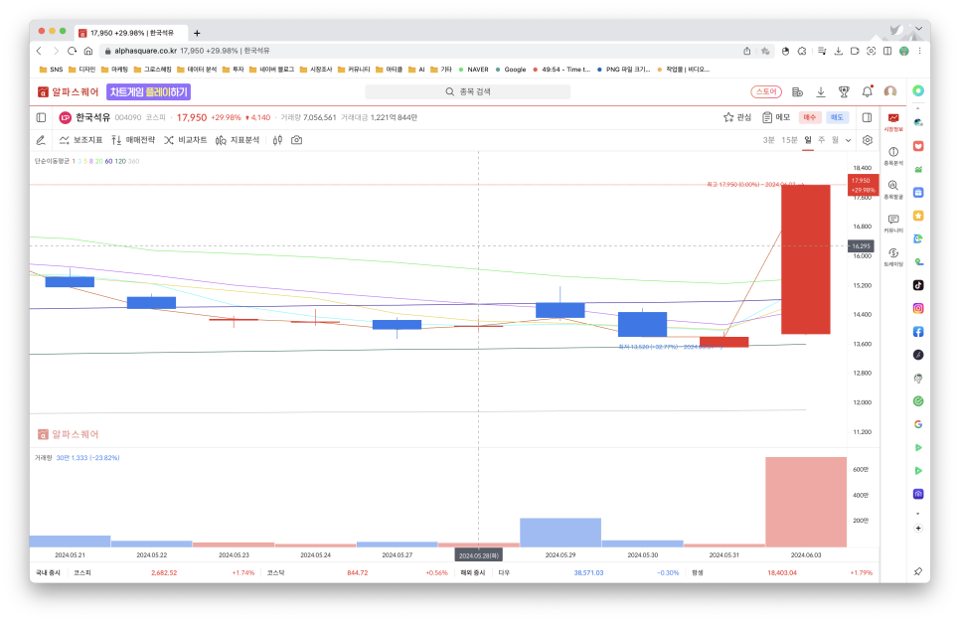
Task: Open 시장정보 in the right sidebar
Action: point(893,122)
